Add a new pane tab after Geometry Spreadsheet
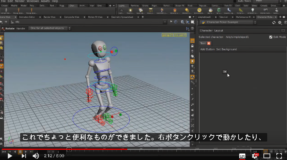 (143, 17)
